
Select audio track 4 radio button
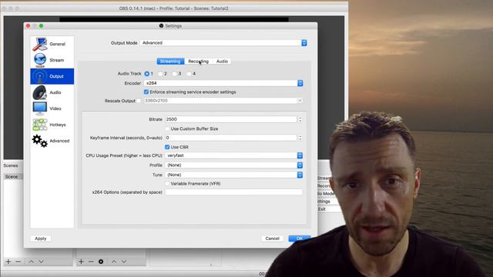point(189,74)
